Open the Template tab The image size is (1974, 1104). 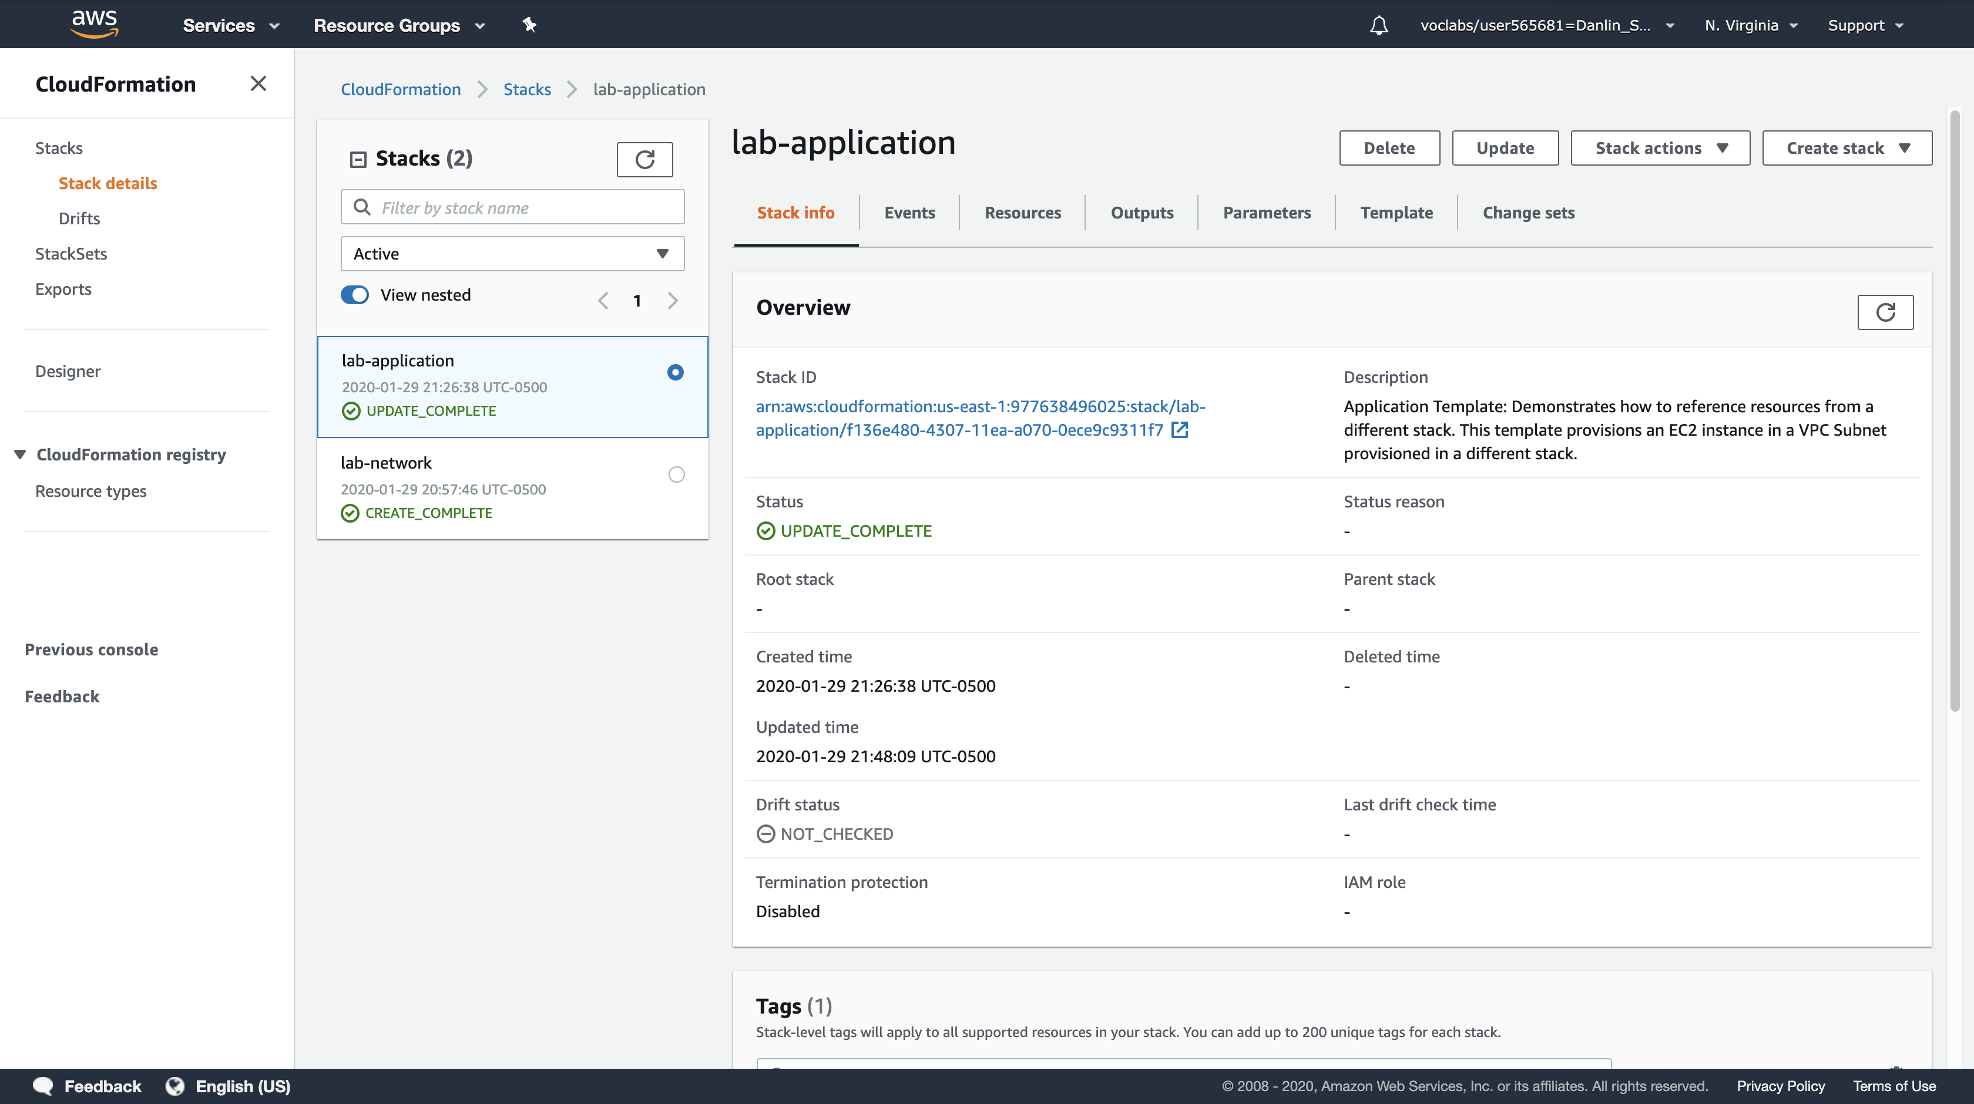[x=1395, y=213]
